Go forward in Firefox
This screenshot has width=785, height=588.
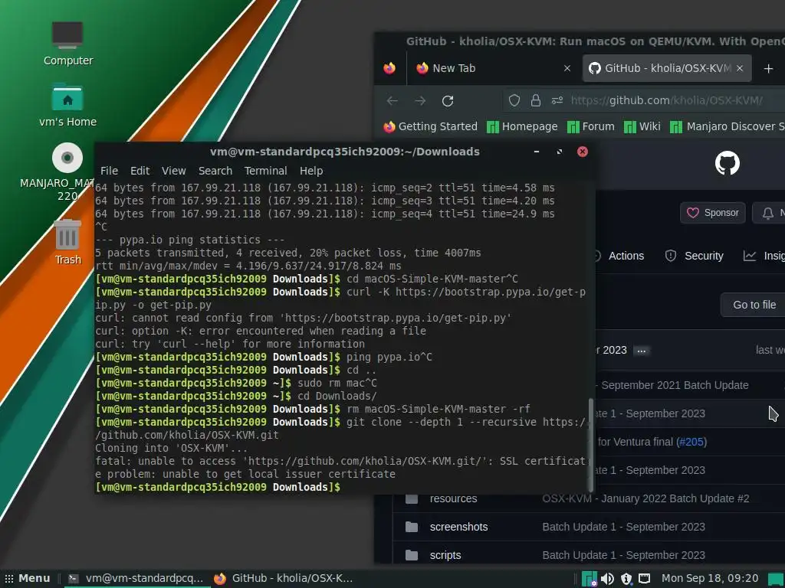(420, 100)
